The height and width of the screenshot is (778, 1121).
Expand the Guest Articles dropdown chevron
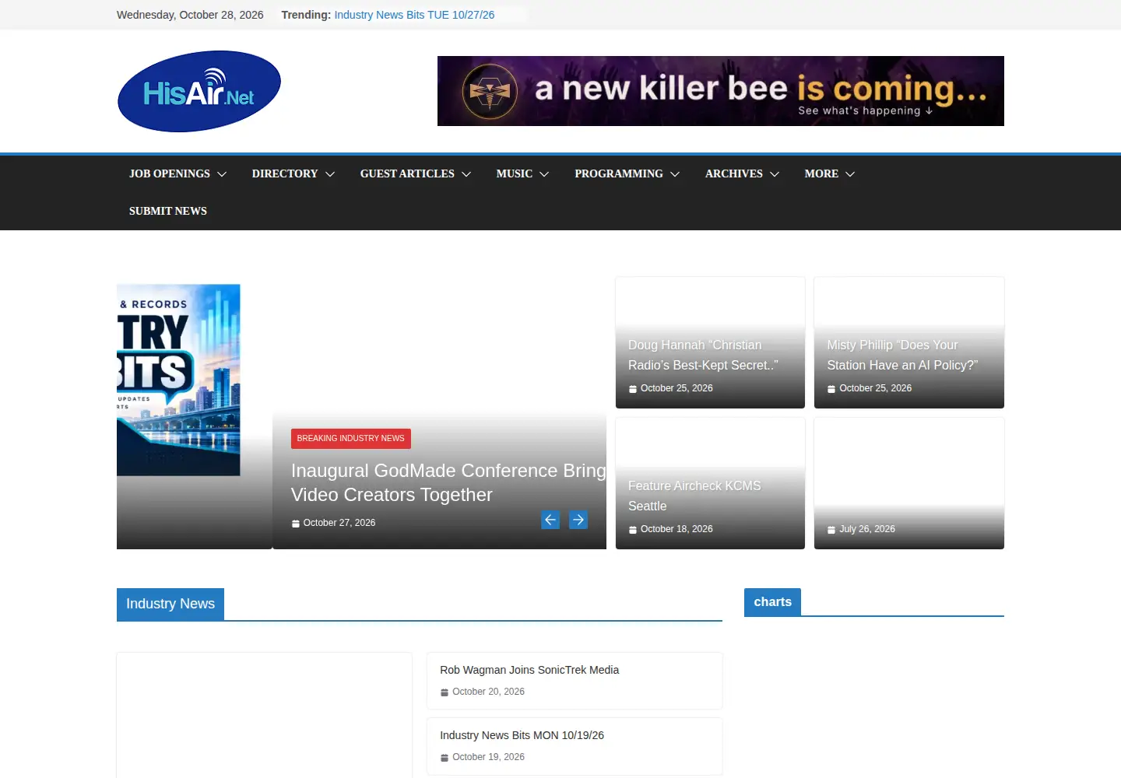point(466,174)
